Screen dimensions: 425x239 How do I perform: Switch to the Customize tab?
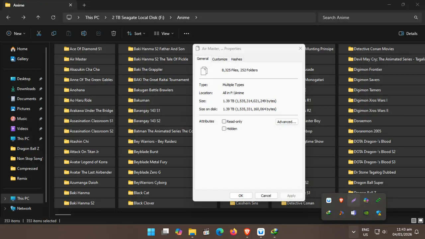click(220, 59)
